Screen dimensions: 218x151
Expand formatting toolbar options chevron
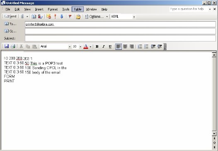point(165,46)
